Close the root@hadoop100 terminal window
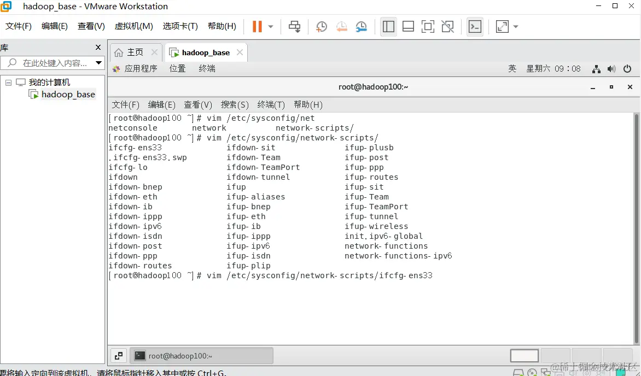 [x=630, y=87]
